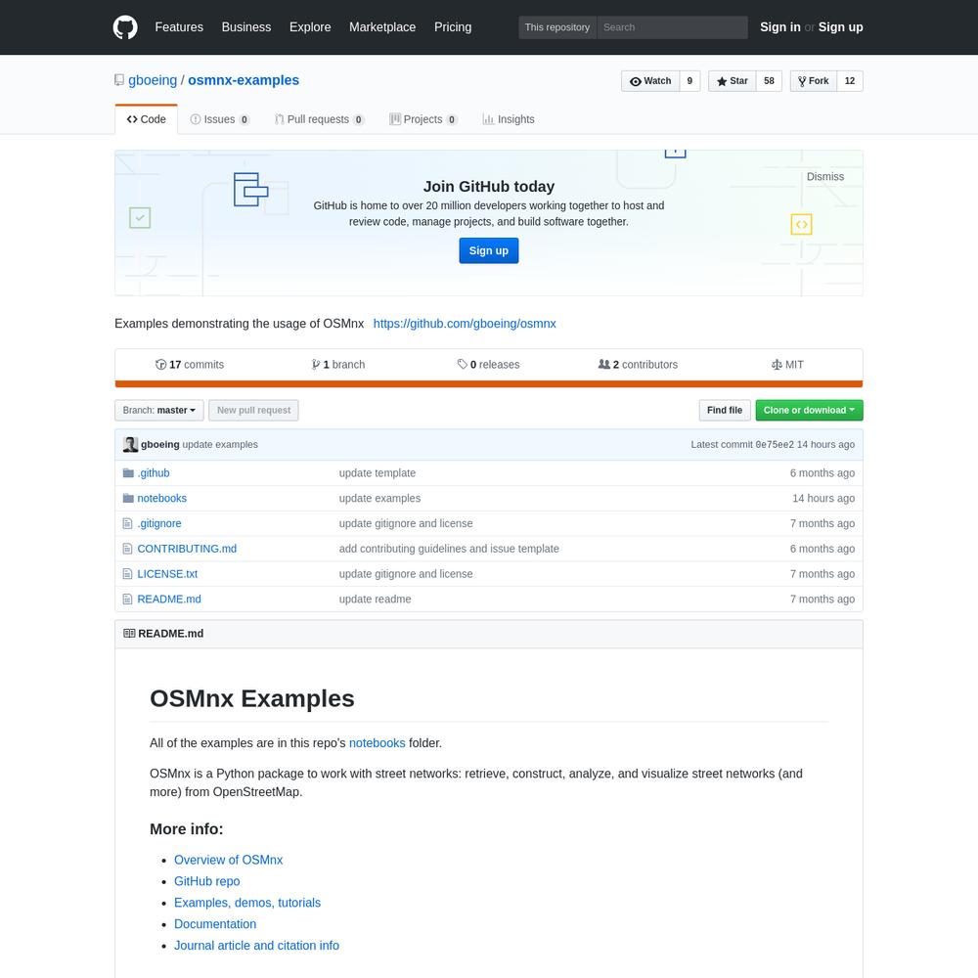View the 17 commits
This screenshot has height=978, width=978.
point(190,364)
